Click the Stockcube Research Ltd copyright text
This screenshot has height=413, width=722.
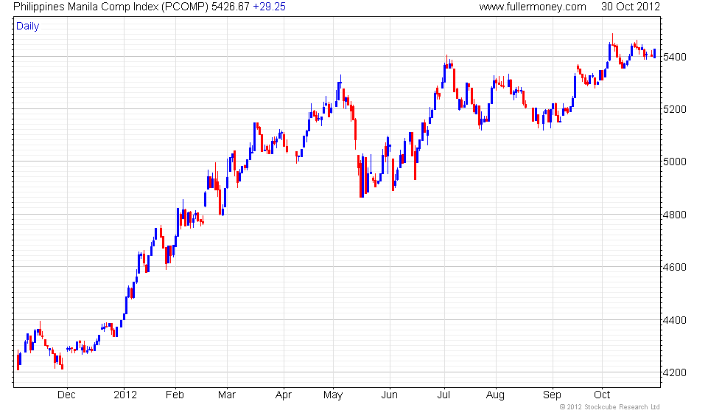click(610, 407)
